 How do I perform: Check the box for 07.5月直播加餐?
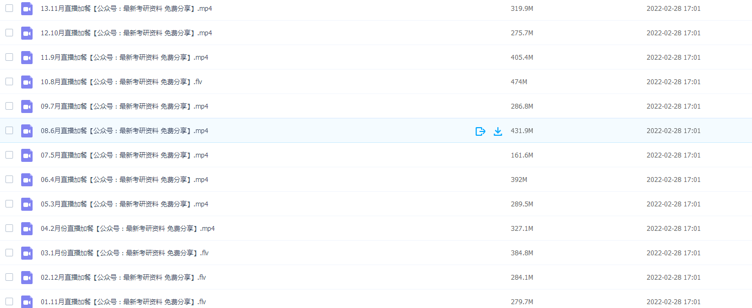point(9,155)
